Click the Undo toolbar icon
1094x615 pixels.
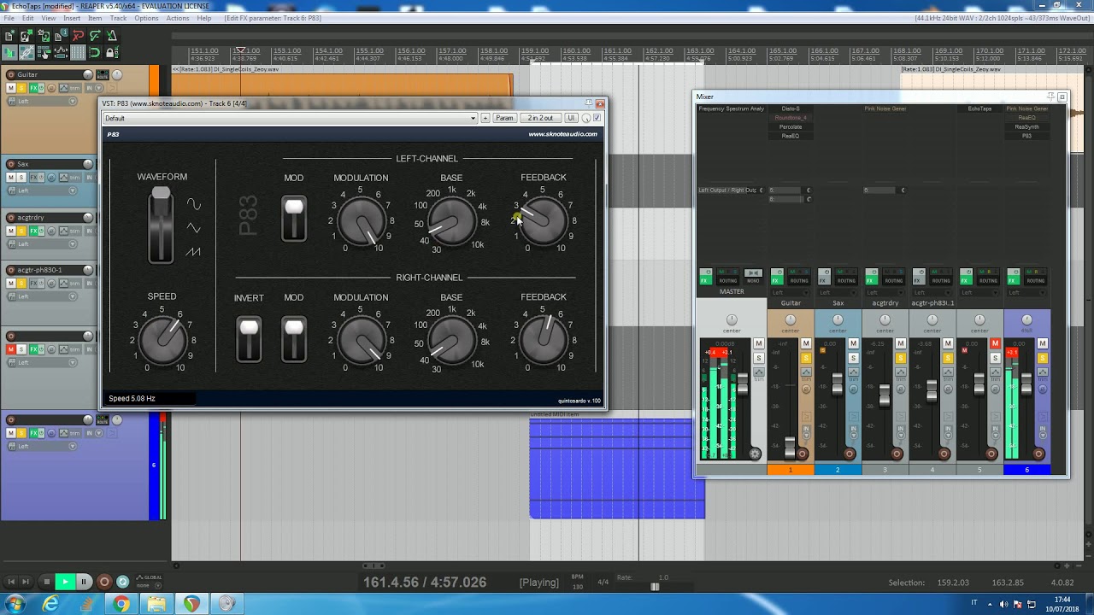tap(78, 36)
